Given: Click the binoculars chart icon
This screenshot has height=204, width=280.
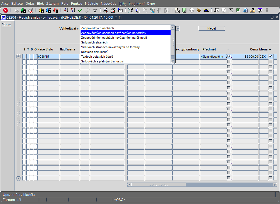Looking at the screenshot, I should [217, 10].
